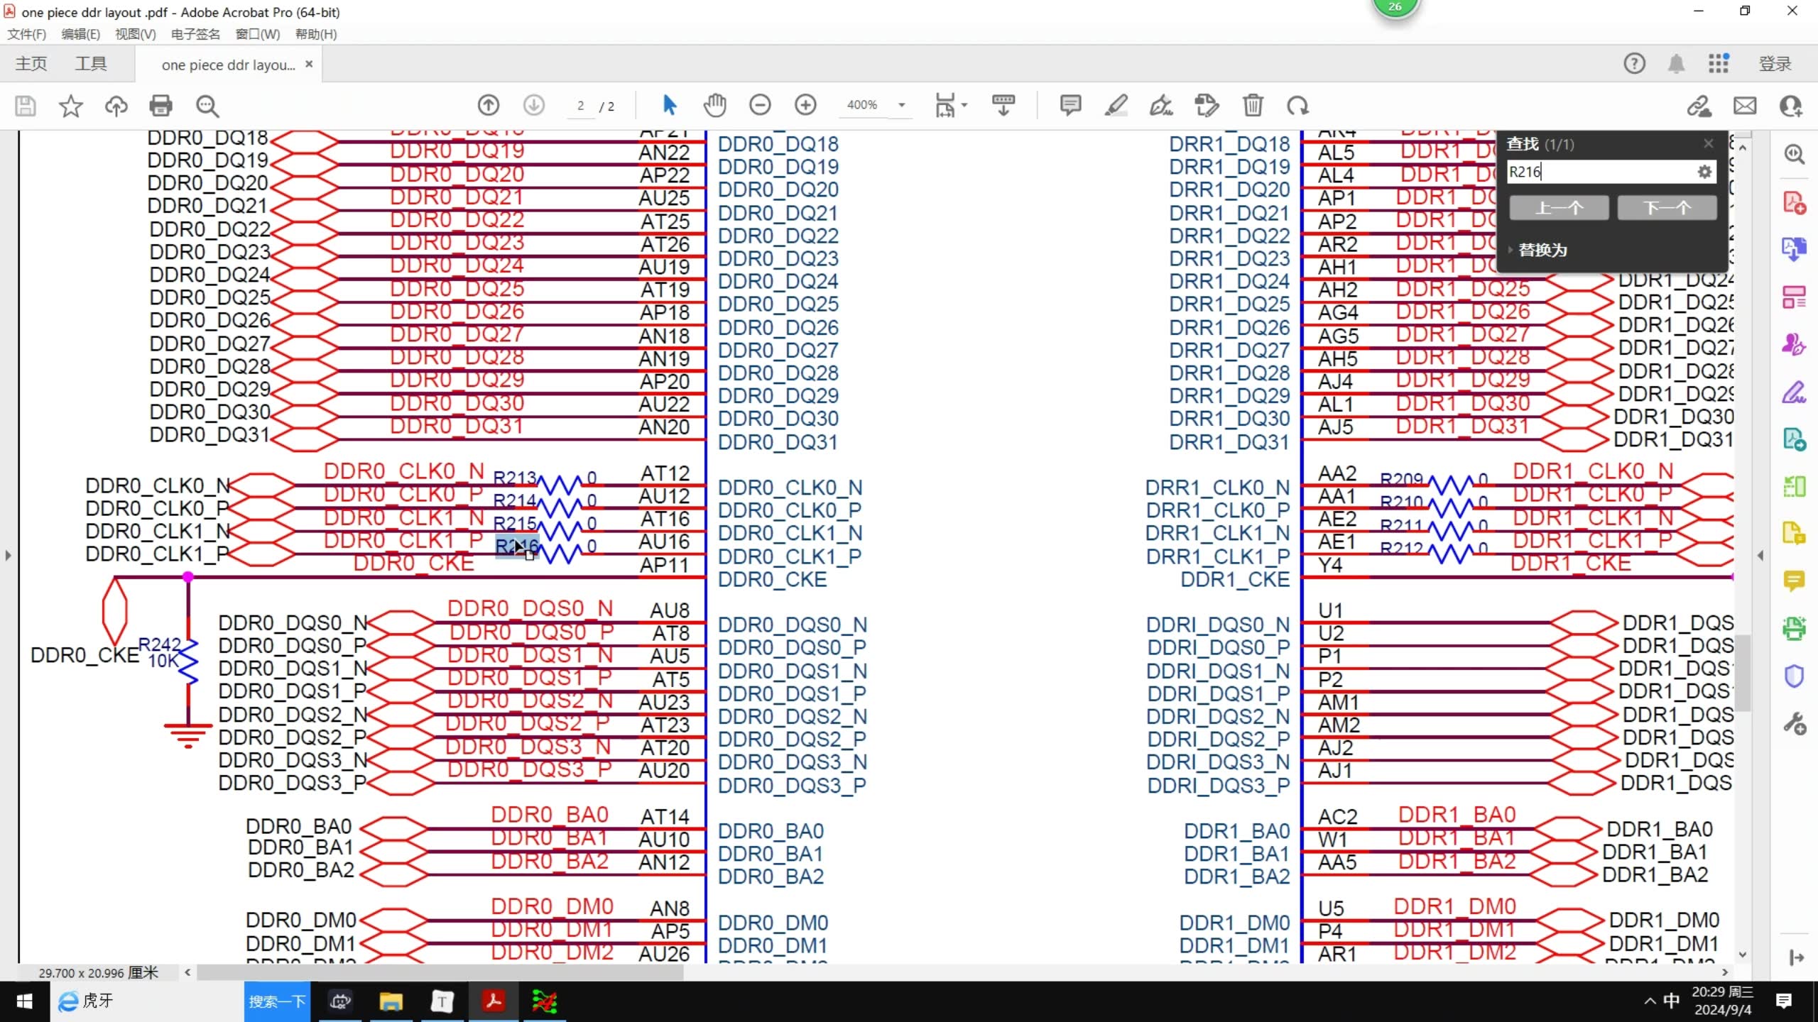
Task: Switch to the 工具 tab
Action: tap(91, 64)
